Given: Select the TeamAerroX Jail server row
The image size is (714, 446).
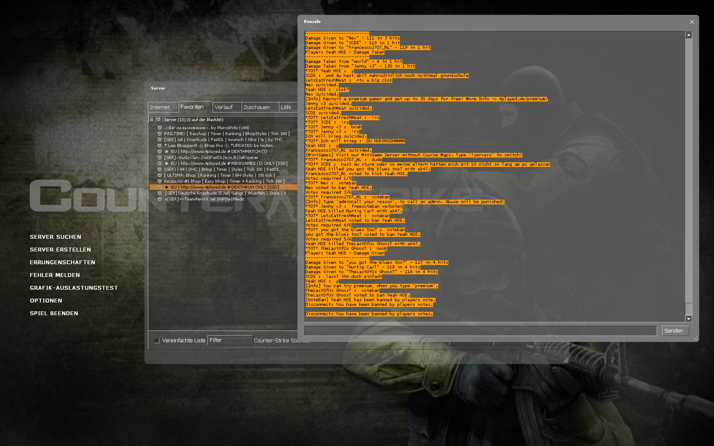Looking at the screenshot, I should [223, 199].
